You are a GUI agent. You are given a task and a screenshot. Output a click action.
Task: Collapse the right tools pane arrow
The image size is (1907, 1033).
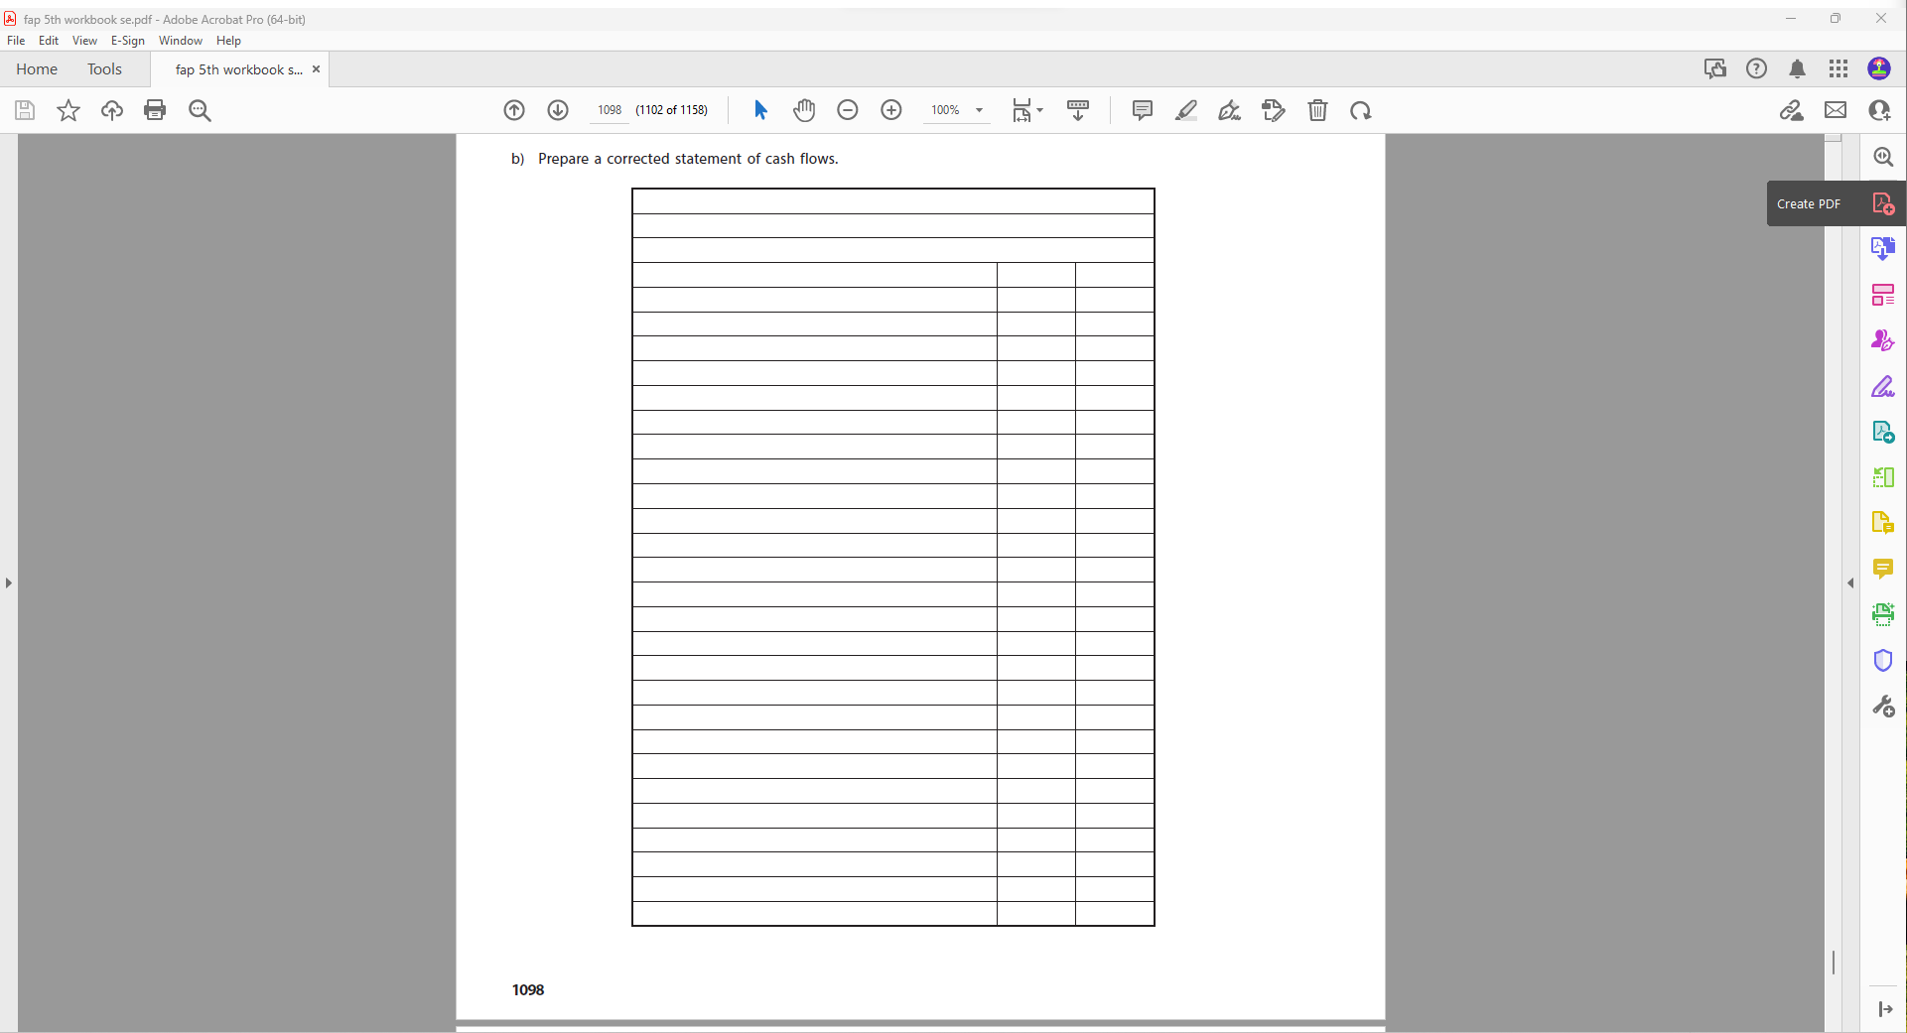(1850, 583)
